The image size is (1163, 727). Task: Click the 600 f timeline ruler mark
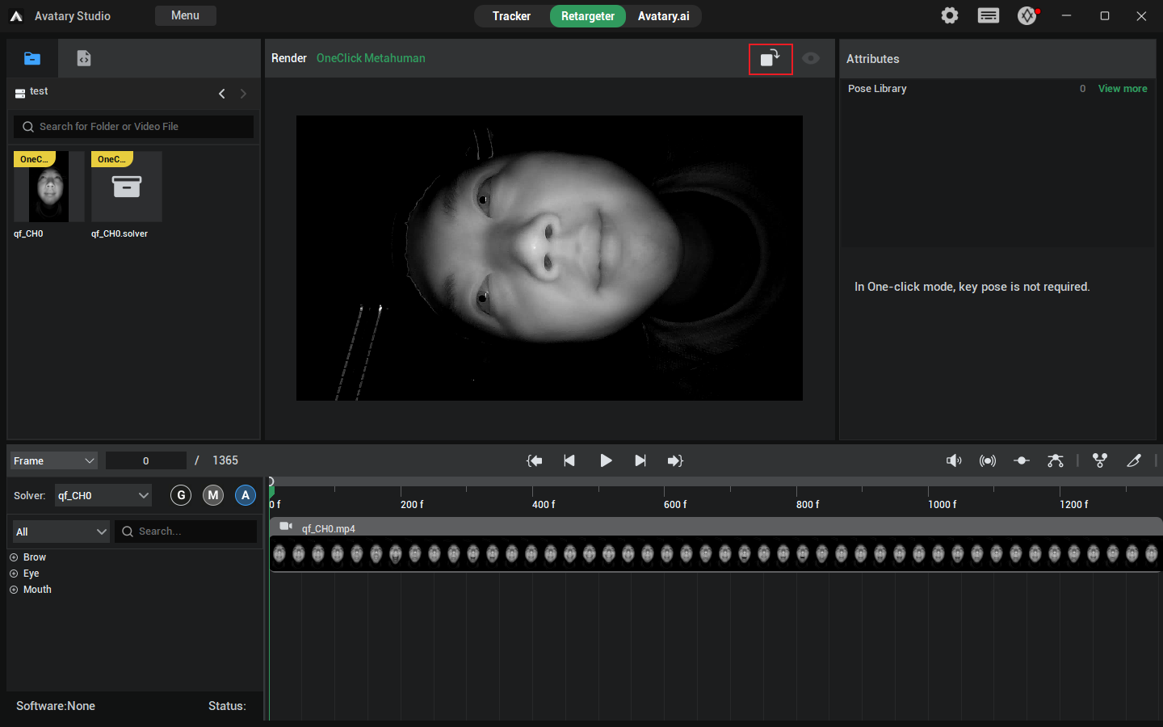[x=675, y=504]
